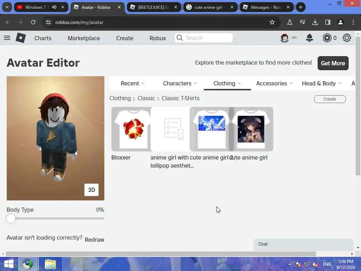Click the volume icon in system tray
The height and width of the screenshot is (271, 361).
pyautogui.click(x=315, y=264)
